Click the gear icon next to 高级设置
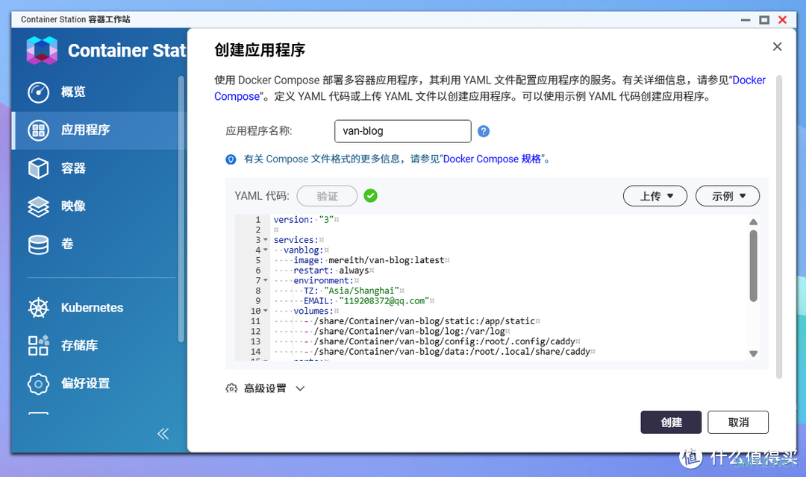The height and width of the screenshot is (477, 806). (x=231, y=388)
